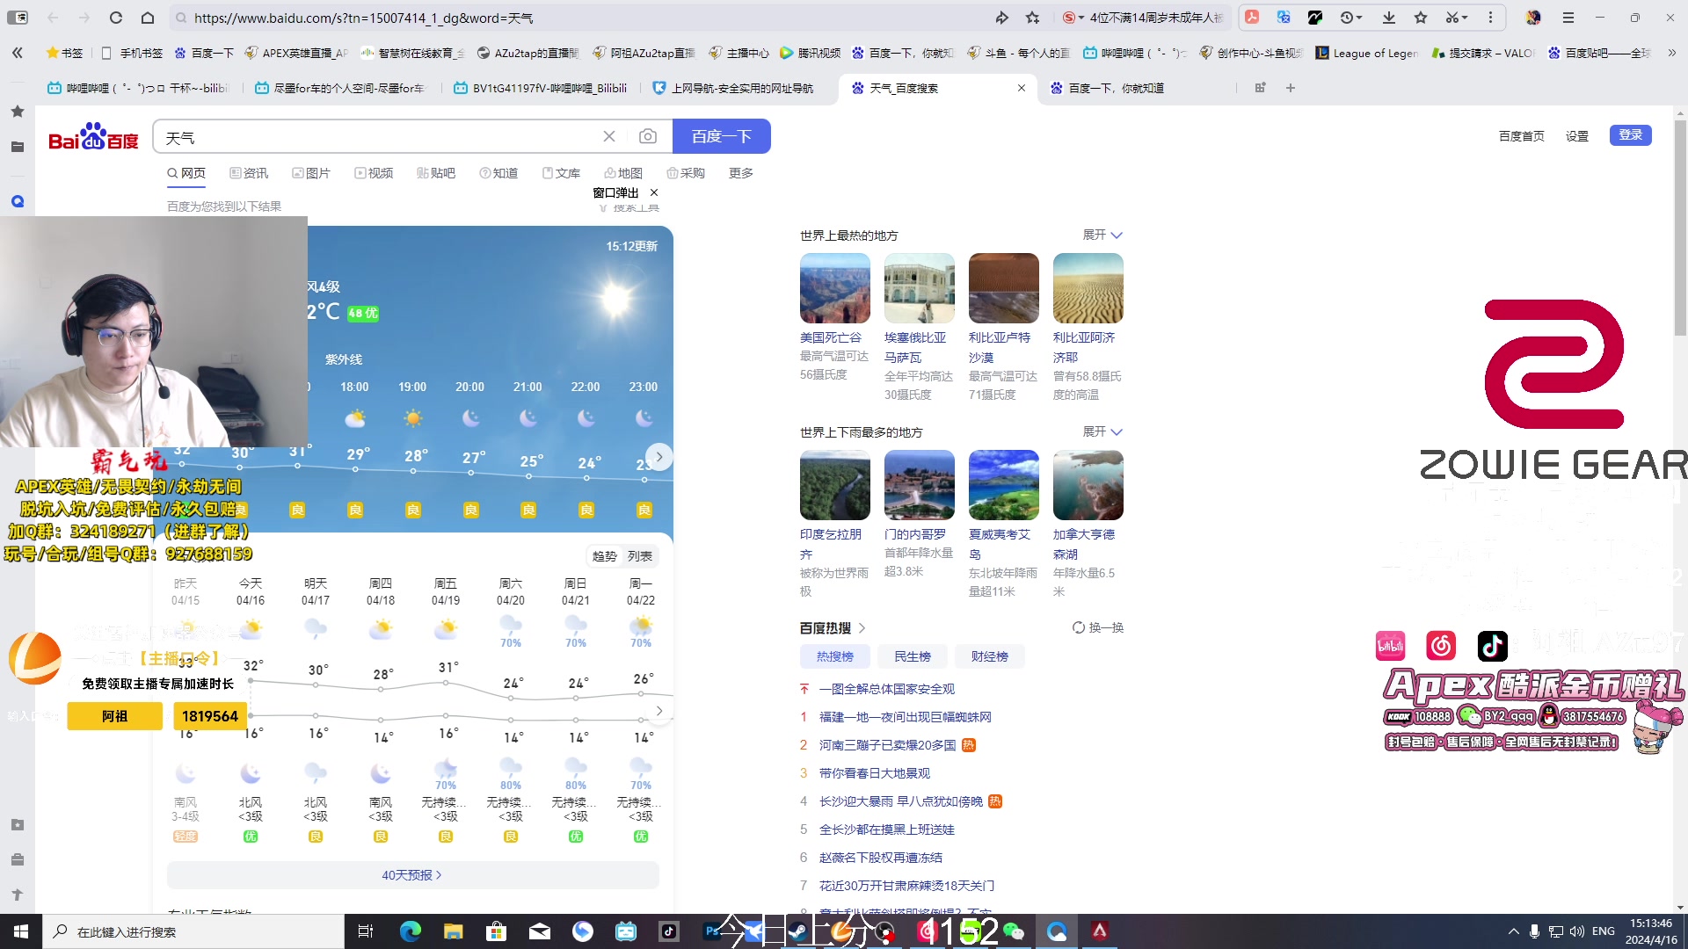Open the TikTok overlay icon
This screenshot has height=949, width=1688.
coord(1492,646)
